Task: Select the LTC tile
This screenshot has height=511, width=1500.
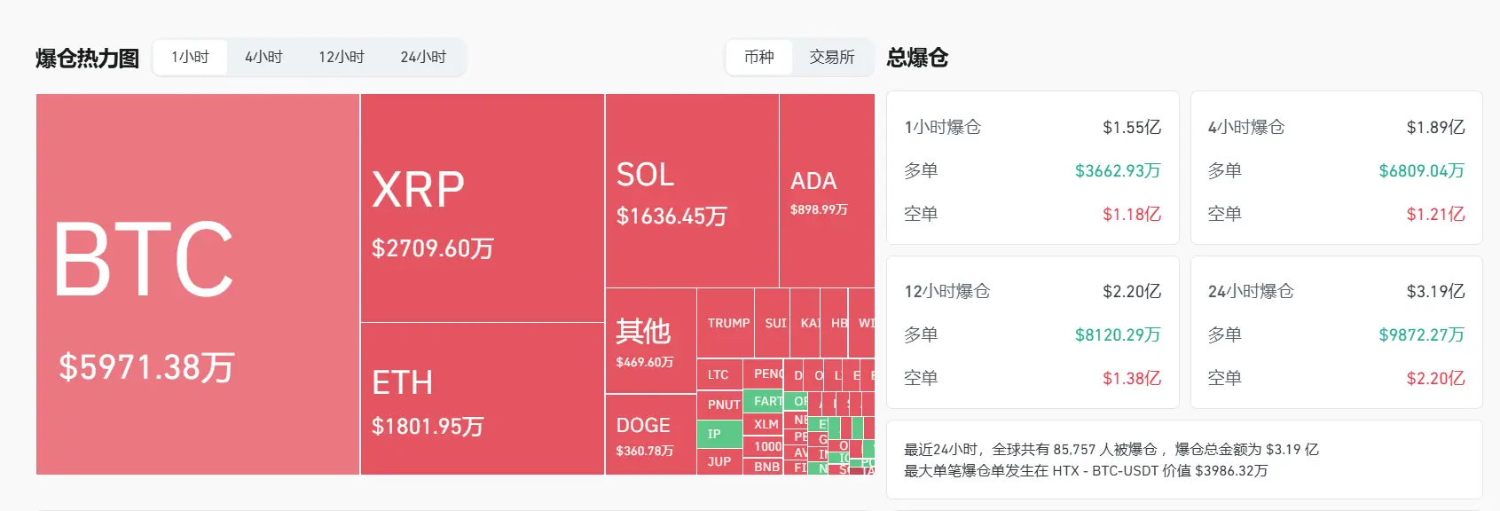Action: pyautogui.click(x=719, y=374)
